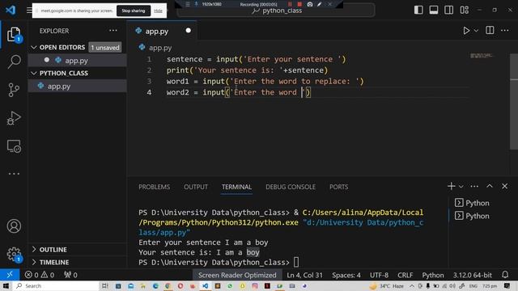The height and width of the screenshot is (291, 518).
Task: Open the recorder pen annotation tool
Action: pyautogui.click(x=320, y=4)
